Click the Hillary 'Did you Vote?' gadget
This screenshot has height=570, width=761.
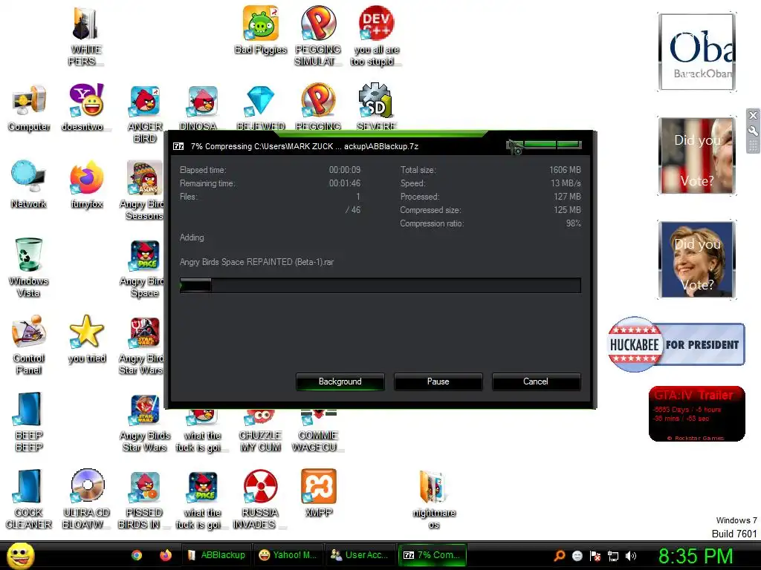point(697,260)
